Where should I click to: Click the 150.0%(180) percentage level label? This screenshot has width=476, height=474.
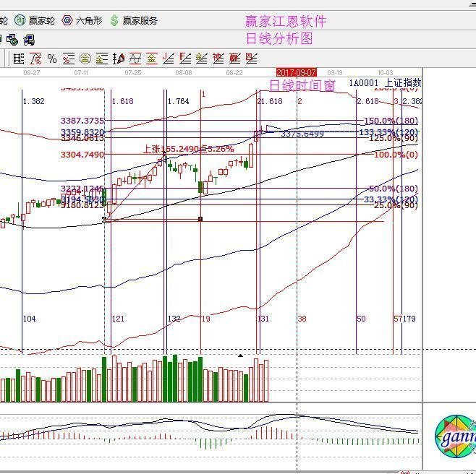coord(391,121)
